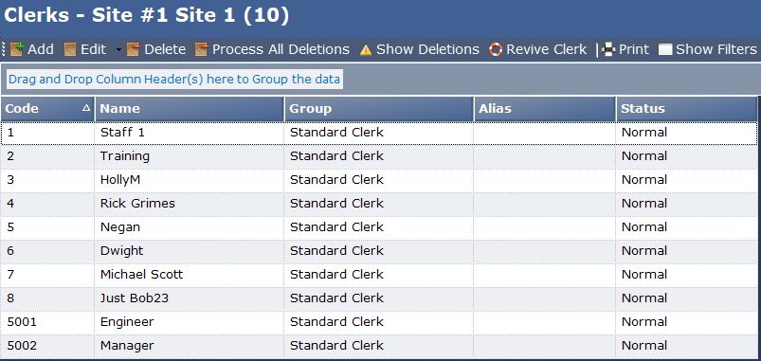
Task: Click the Delete clerk icon
Action: point(134,49)
